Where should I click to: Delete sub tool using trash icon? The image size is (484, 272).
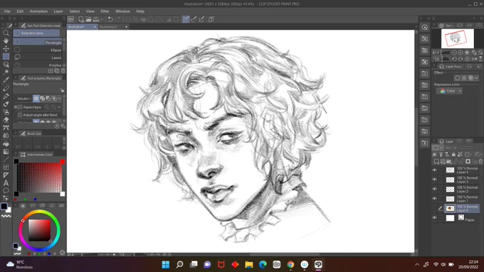[63, 71]
